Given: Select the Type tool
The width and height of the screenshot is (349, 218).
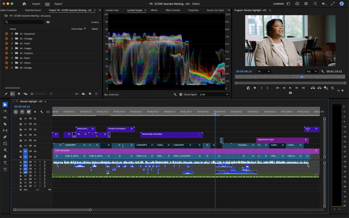Looking at the screenshot, I should click(x=5, y=163).
